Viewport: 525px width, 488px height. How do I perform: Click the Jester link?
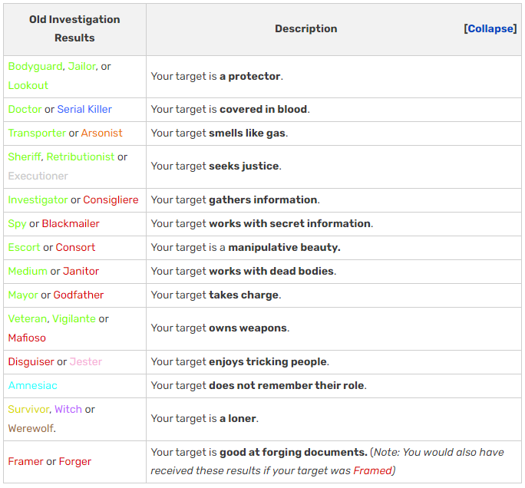coord(86,362)
